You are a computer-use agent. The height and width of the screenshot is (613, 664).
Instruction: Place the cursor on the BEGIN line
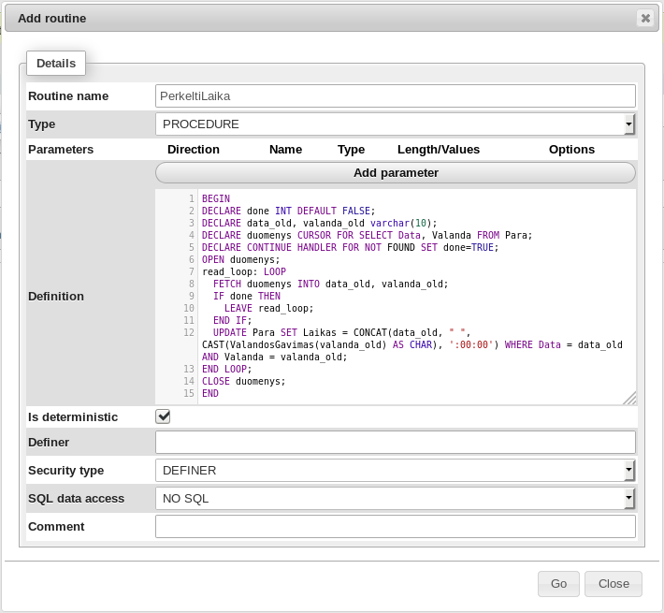(216, 198)
